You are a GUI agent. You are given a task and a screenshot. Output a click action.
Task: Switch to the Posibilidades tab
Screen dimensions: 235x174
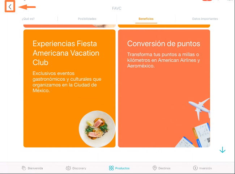click(87, 19)
